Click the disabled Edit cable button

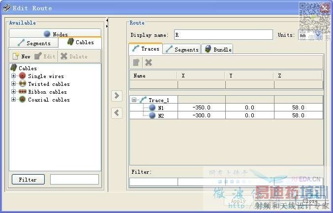click(45, 56)
